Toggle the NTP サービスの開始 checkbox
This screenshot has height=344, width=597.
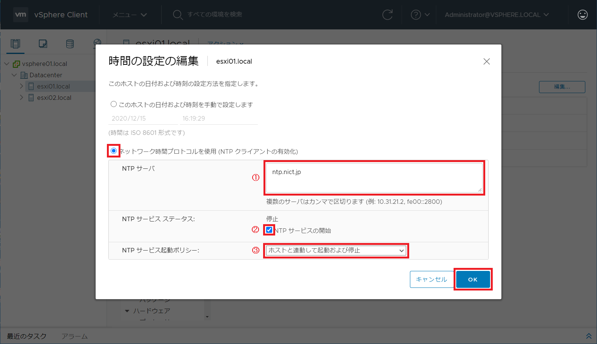(x=269, y=230)
